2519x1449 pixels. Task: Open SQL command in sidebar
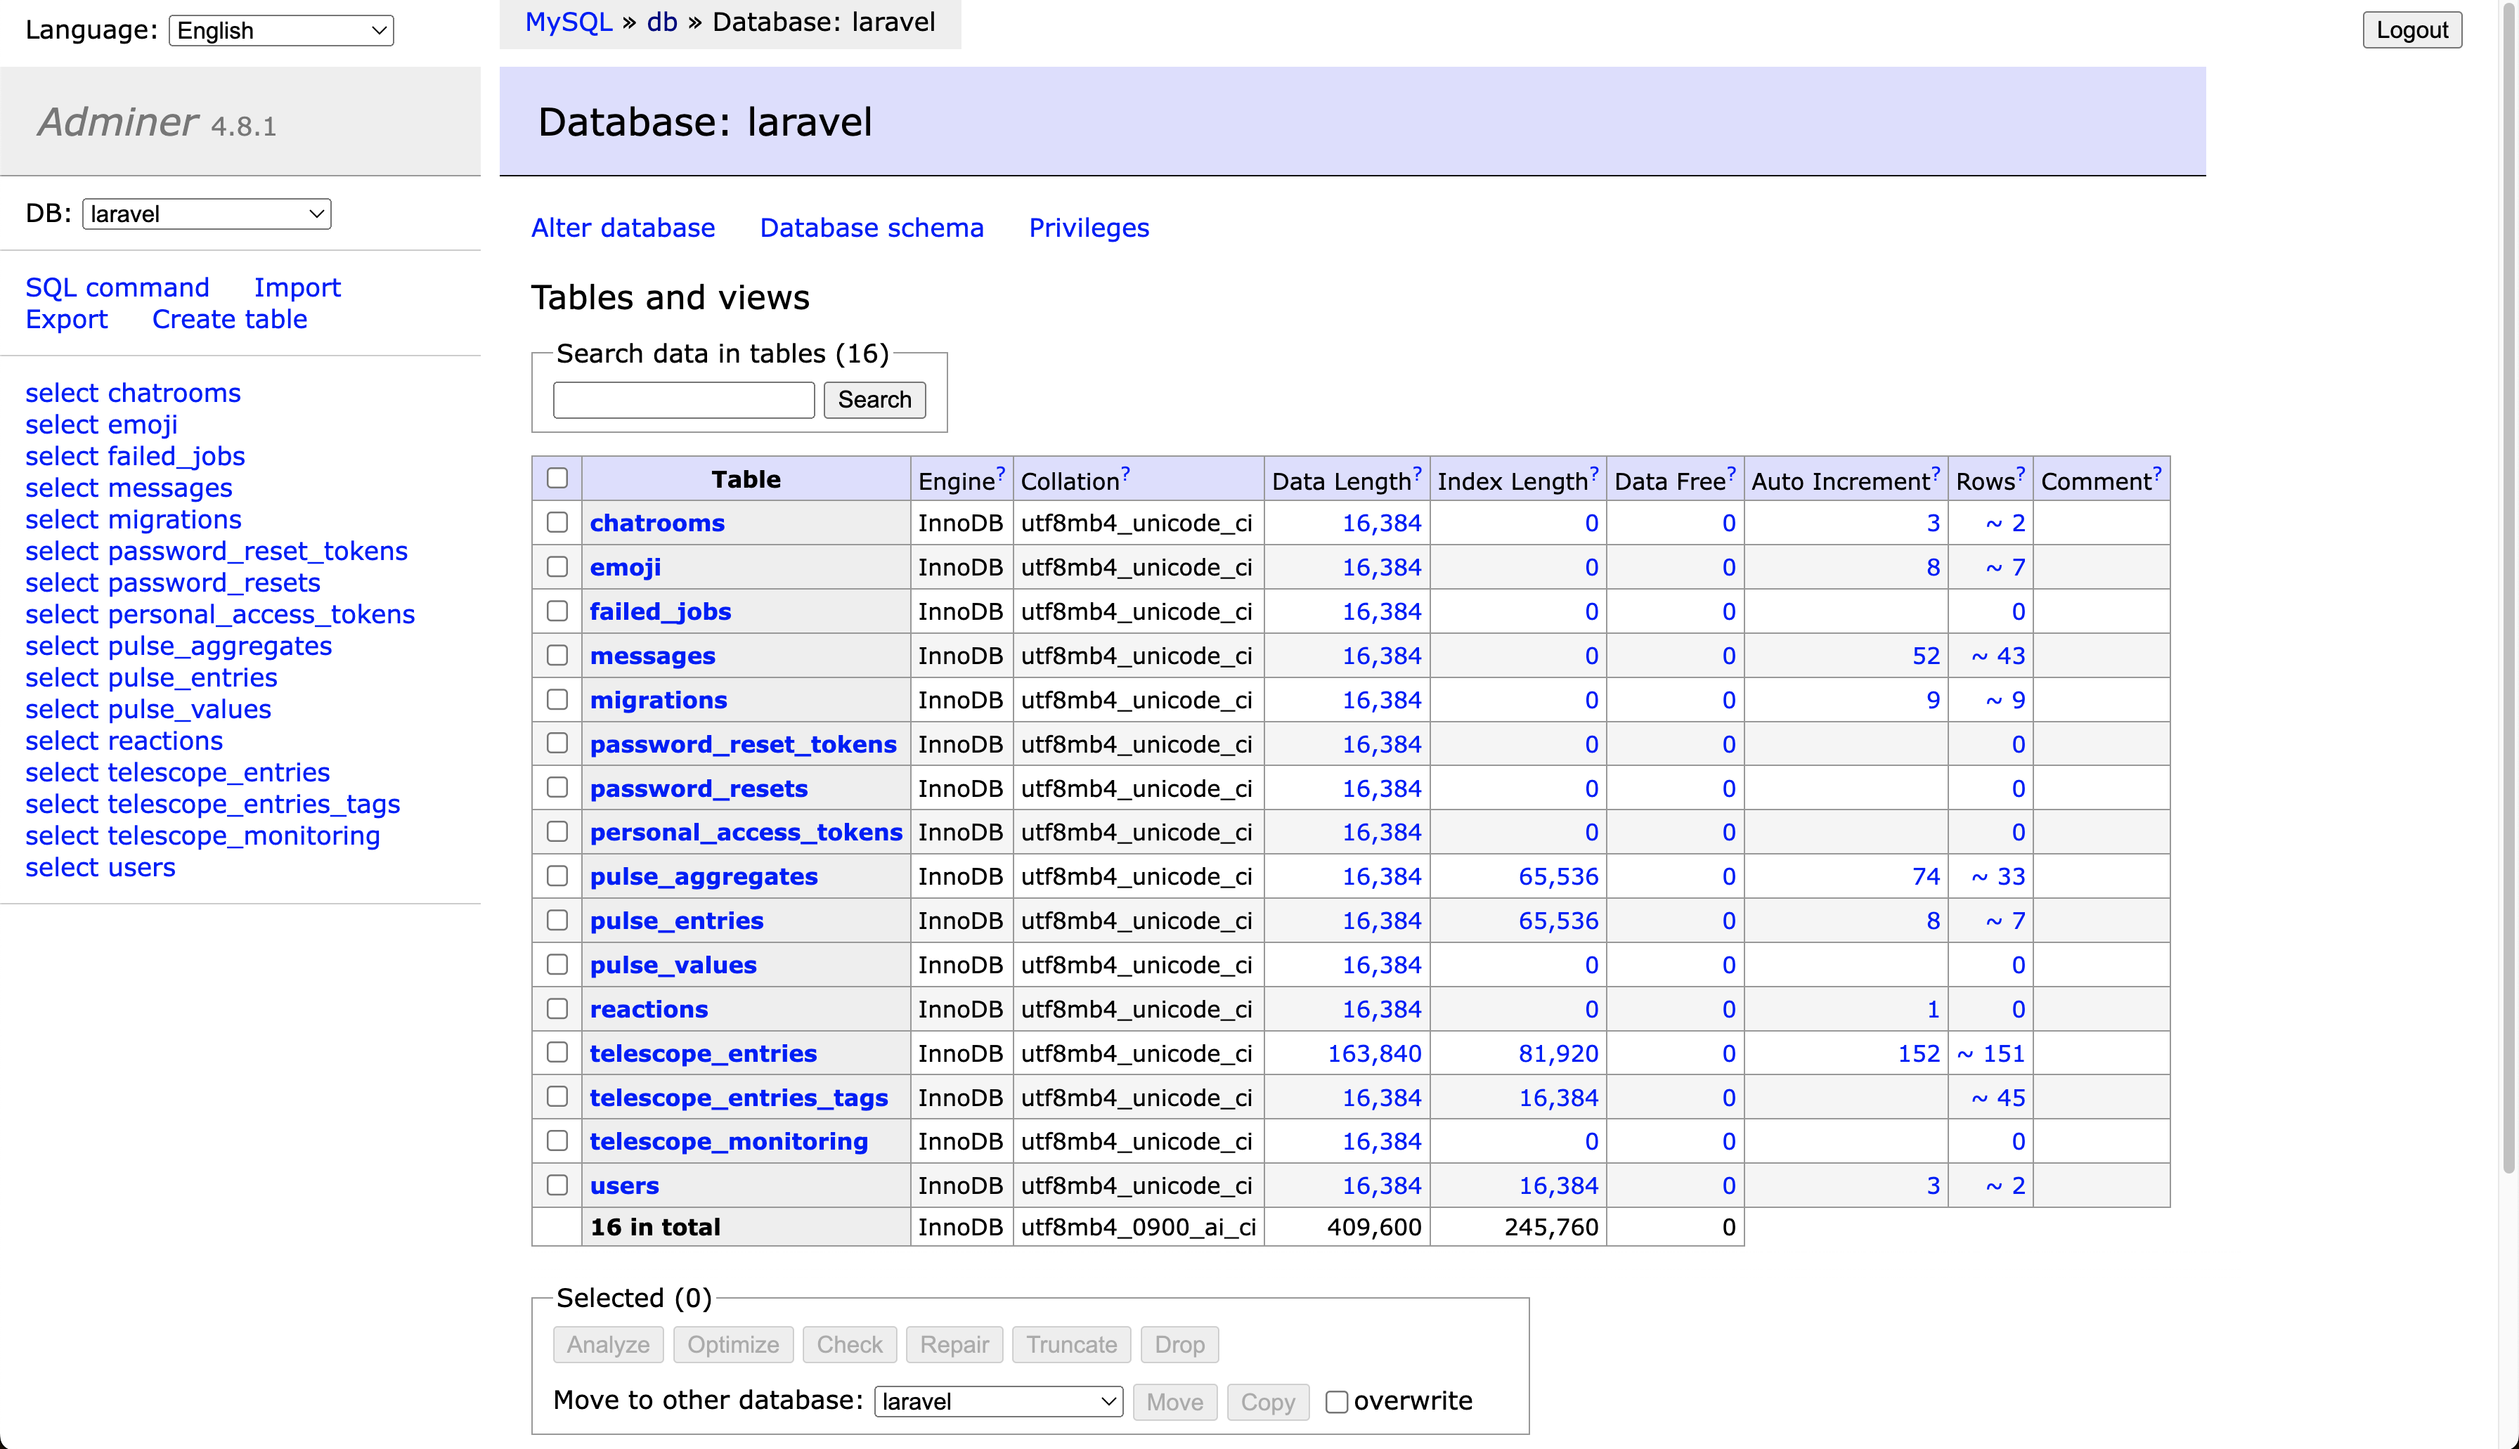tap(117, 287)
